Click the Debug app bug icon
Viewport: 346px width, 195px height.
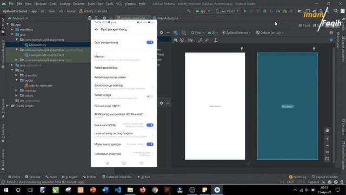(265, 11)
